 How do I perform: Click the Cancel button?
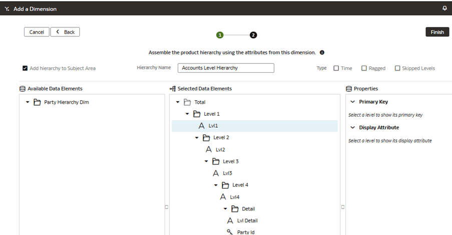click(37, 32)
